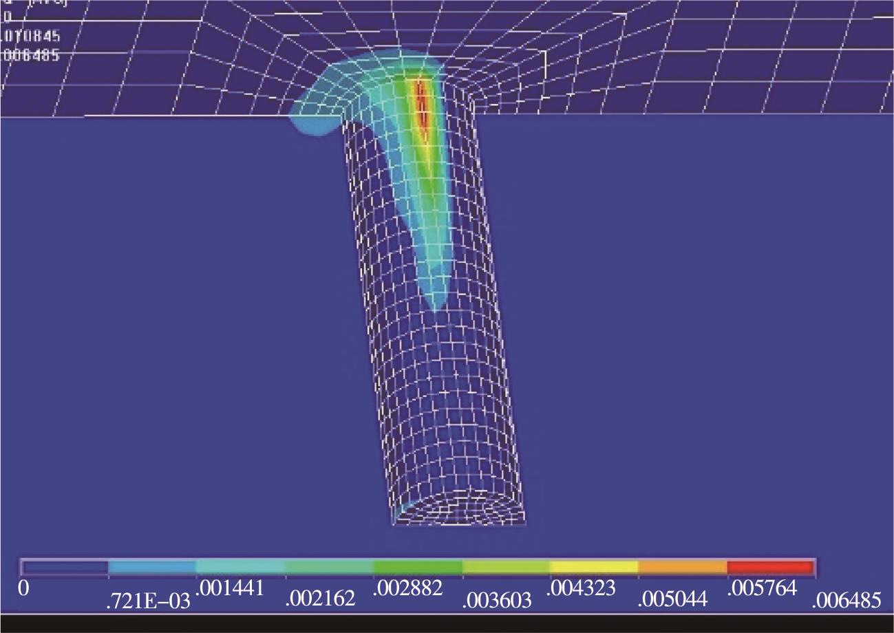Select the green legend segment above .002882

click(x=418, y=567)
